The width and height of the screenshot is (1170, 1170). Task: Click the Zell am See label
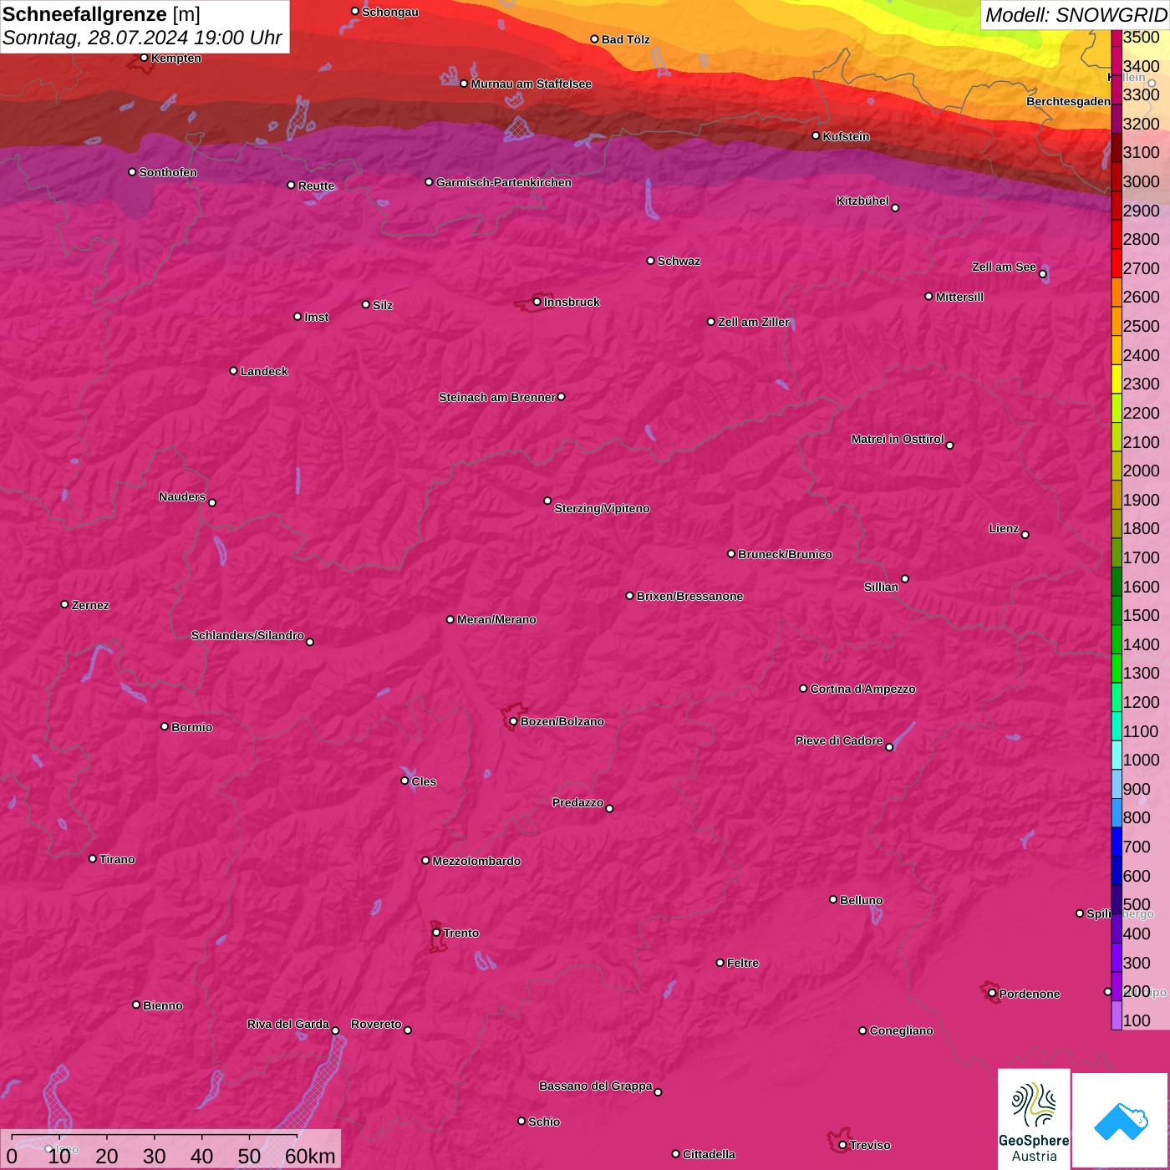pyautogui.click(x=1003, y=267)
